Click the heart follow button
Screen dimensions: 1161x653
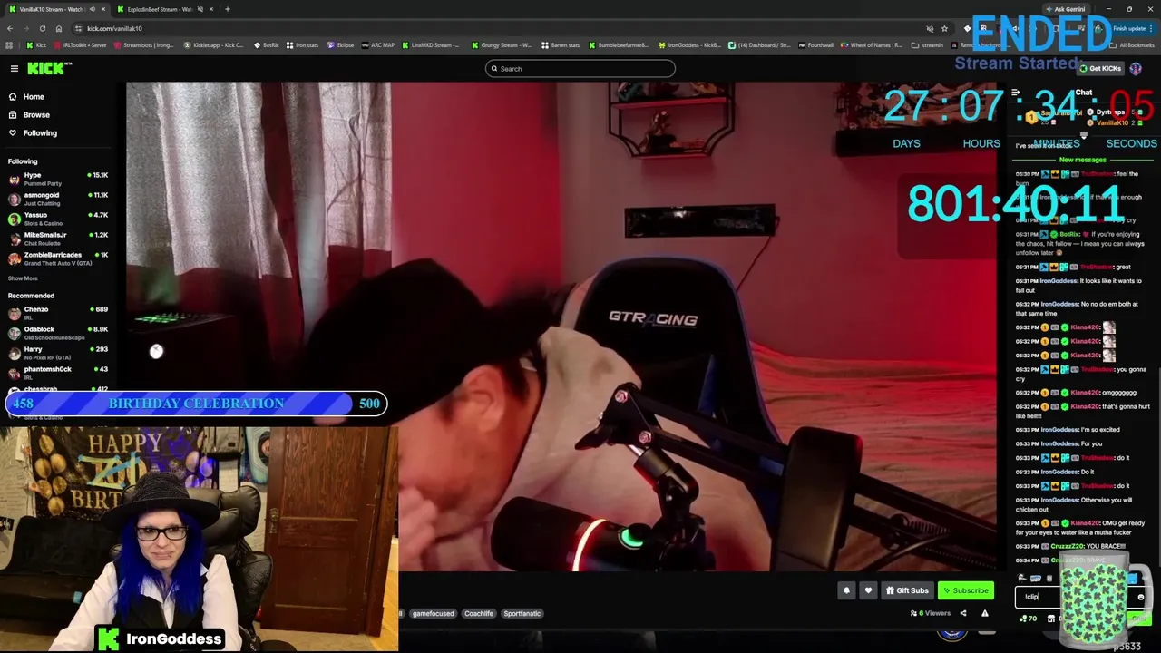pos(868,590)
